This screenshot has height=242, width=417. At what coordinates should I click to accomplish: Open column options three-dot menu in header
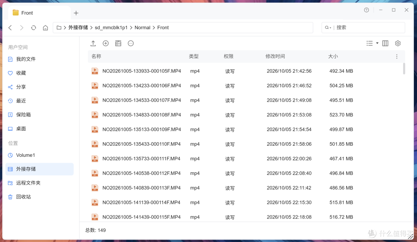point(397,57)
